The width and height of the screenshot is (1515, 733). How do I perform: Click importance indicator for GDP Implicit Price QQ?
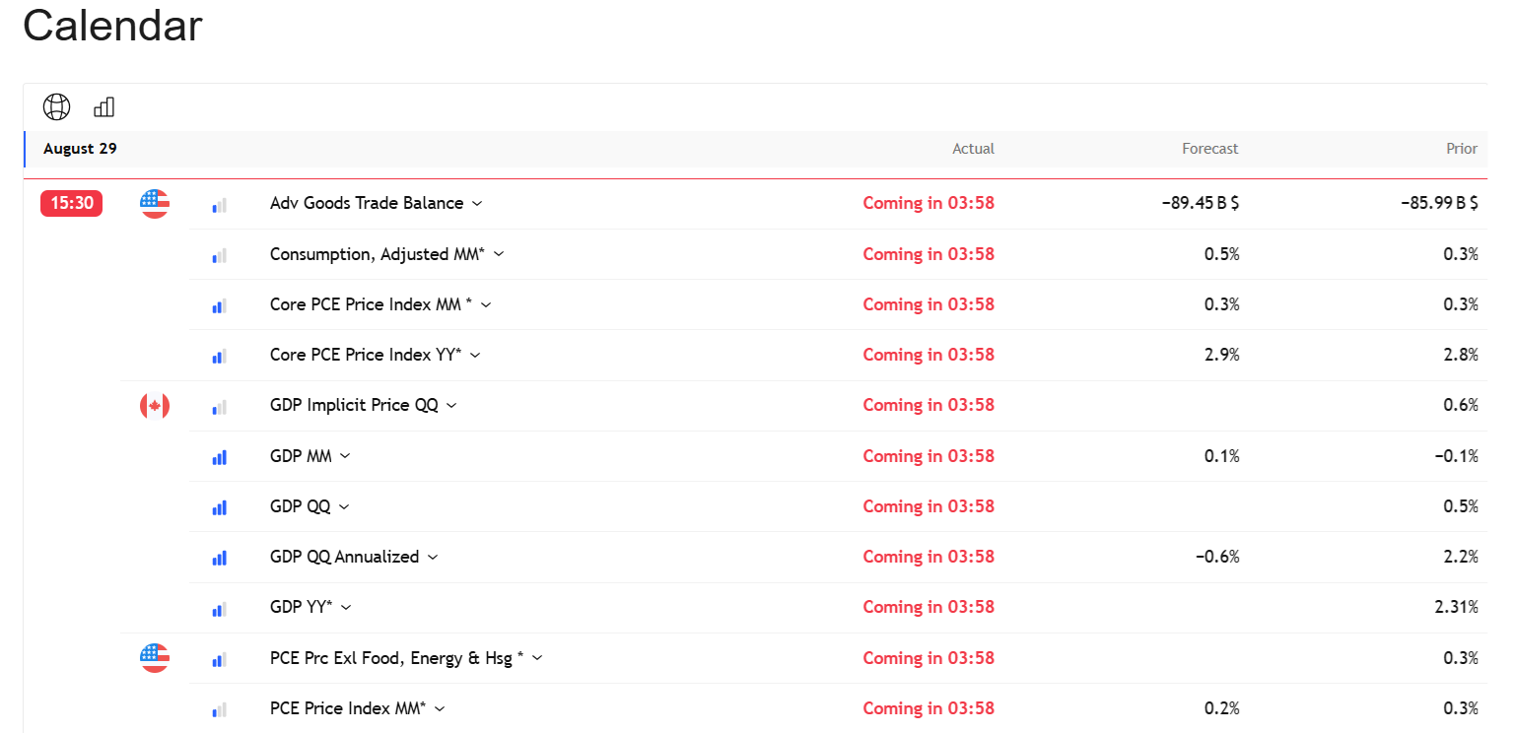219,407
